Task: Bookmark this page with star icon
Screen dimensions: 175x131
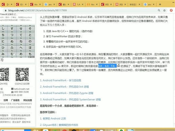Action: (165, 10)
